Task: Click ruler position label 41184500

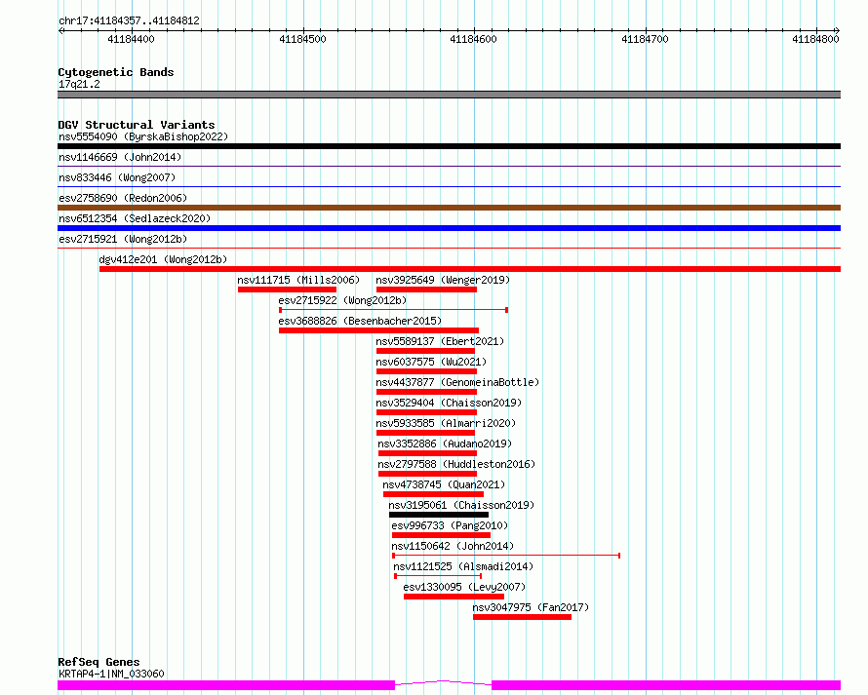Action: click(302, 39)
